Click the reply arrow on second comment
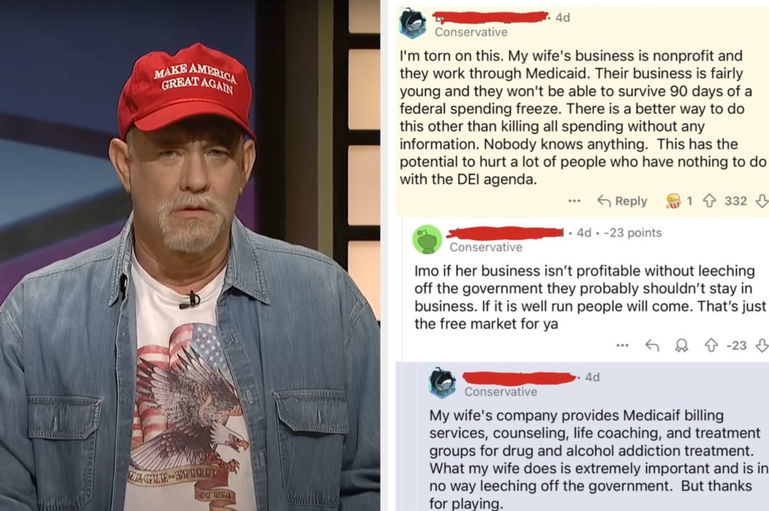769x511 pixels. 652,346
